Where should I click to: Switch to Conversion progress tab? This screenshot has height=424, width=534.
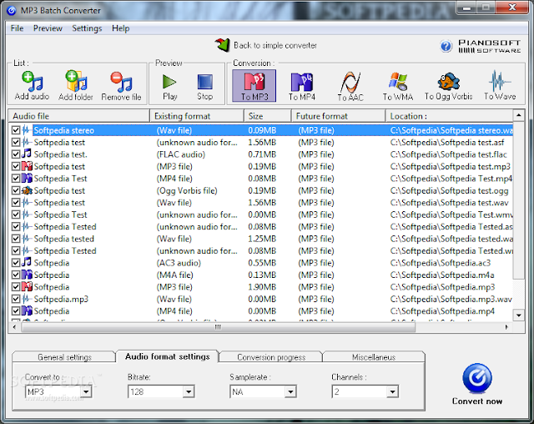click(x=271, y=357)
